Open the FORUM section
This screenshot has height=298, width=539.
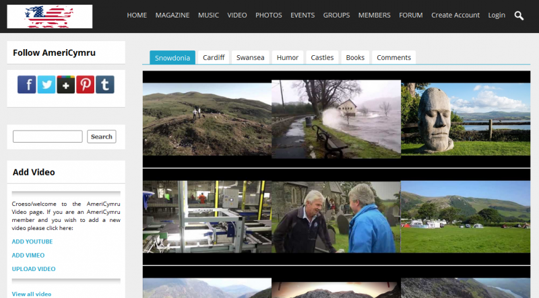coord(411,15)
